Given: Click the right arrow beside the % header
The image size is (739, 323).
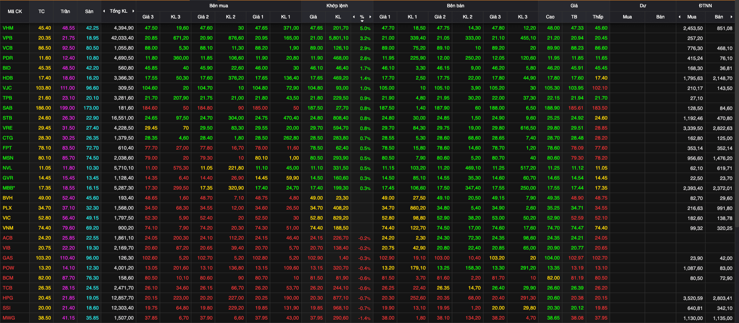Looking at the screenshot, I should click(x=370, y=17).
